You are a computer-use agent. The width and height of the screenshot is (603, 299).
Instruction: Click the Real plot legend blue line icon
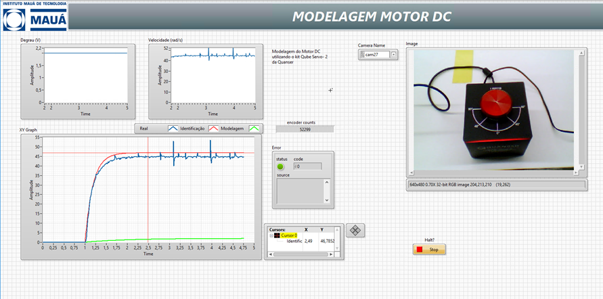click(x=174, y=128)
